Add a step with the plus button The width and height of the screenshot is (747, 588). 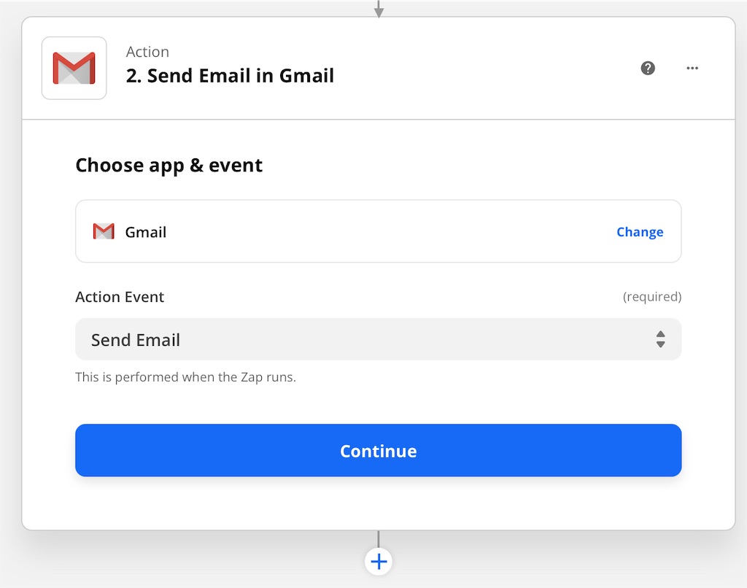379,562
